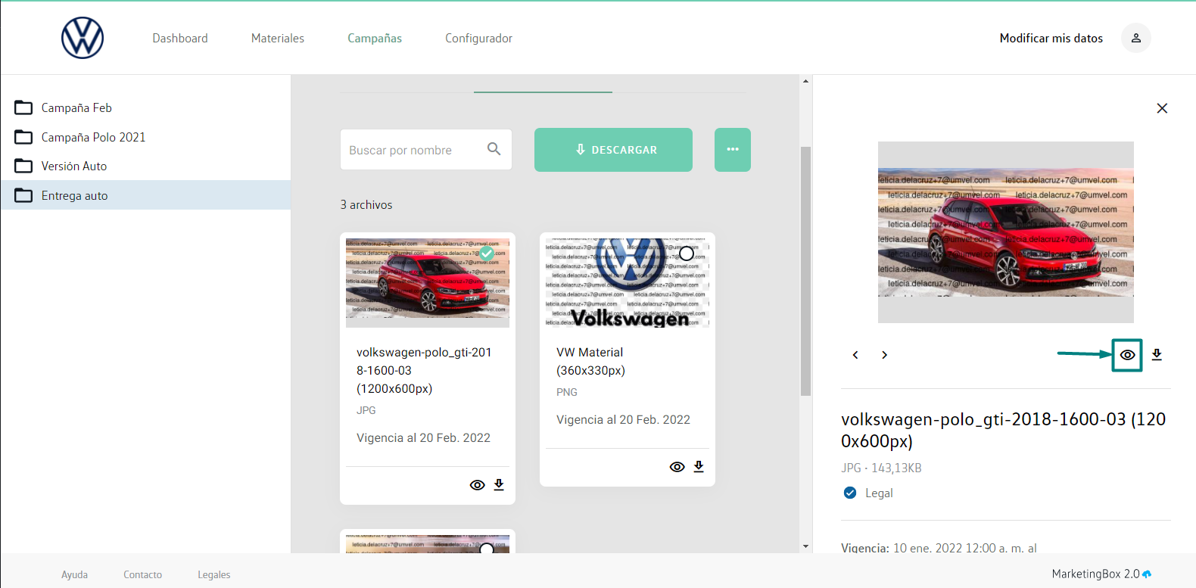The image size is (1196, 588).
Task: Open the user profile icon
Action: [1136, 38]
